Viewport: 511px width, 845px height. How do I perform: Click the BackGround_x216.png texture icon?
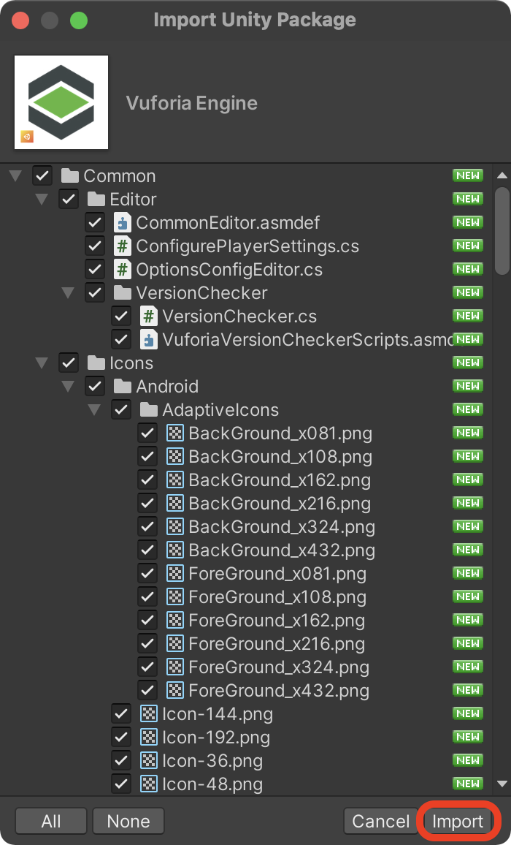point(175,504)
